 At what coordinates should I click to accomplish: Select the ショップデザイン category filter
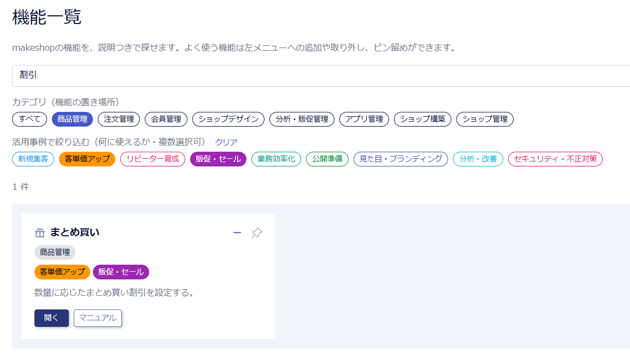pos(228,119)
